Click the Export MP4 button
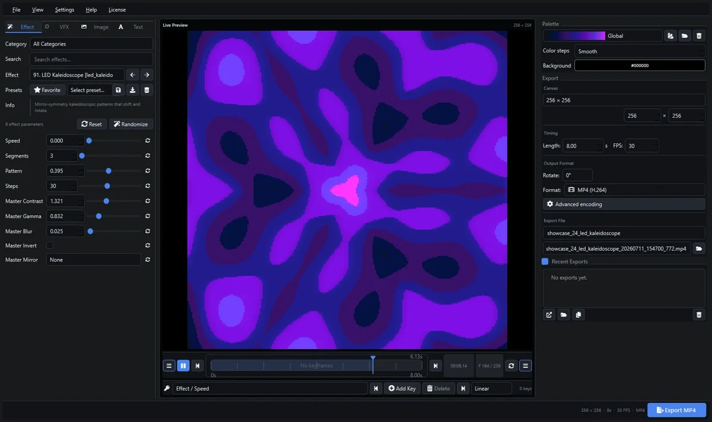 pos(676,410)
